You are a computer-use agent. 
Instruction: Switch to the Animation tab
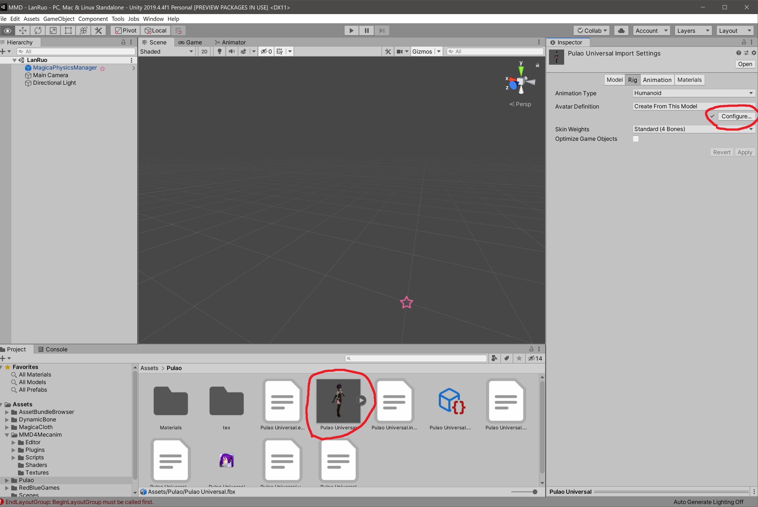pyautogui.click(x=657, y=80)
